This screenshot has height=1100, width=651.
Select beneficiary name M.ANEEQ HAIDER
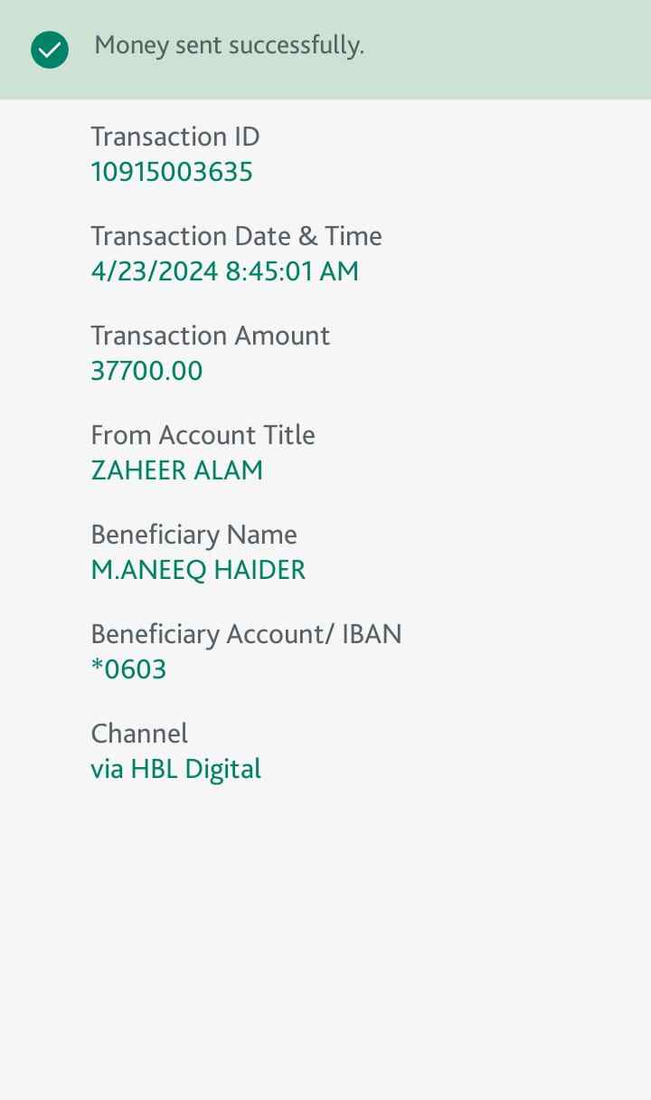(198, 570)
